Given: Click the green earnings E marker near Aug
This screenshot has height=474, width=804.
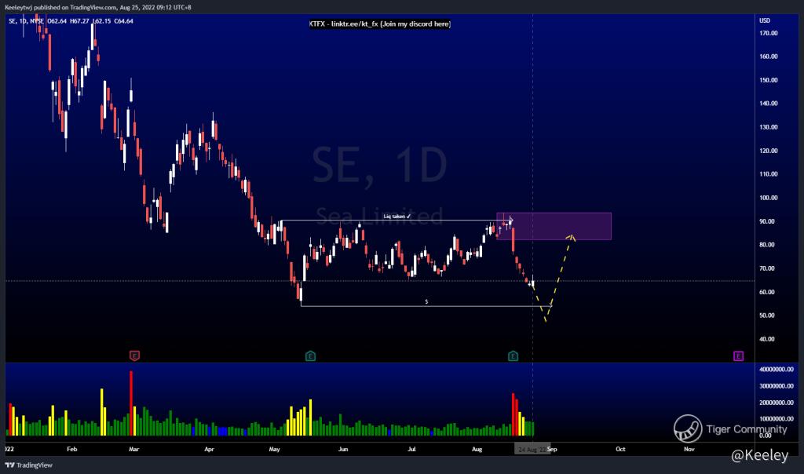Looking at the screenshot, I should click(x=513, y=355).
